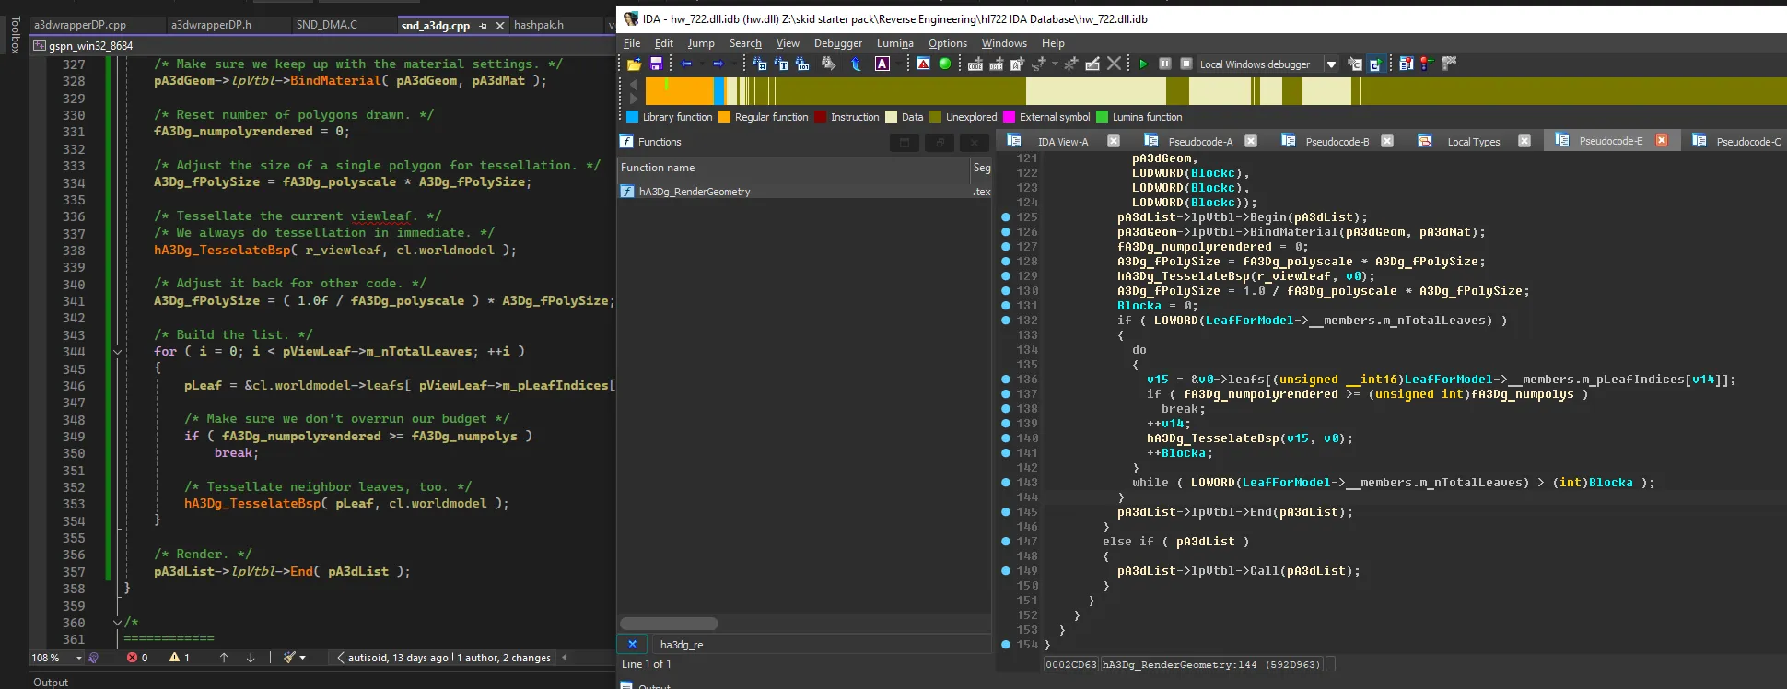
Task: Click the code cleanup broom icon
Action: (290, 658)
